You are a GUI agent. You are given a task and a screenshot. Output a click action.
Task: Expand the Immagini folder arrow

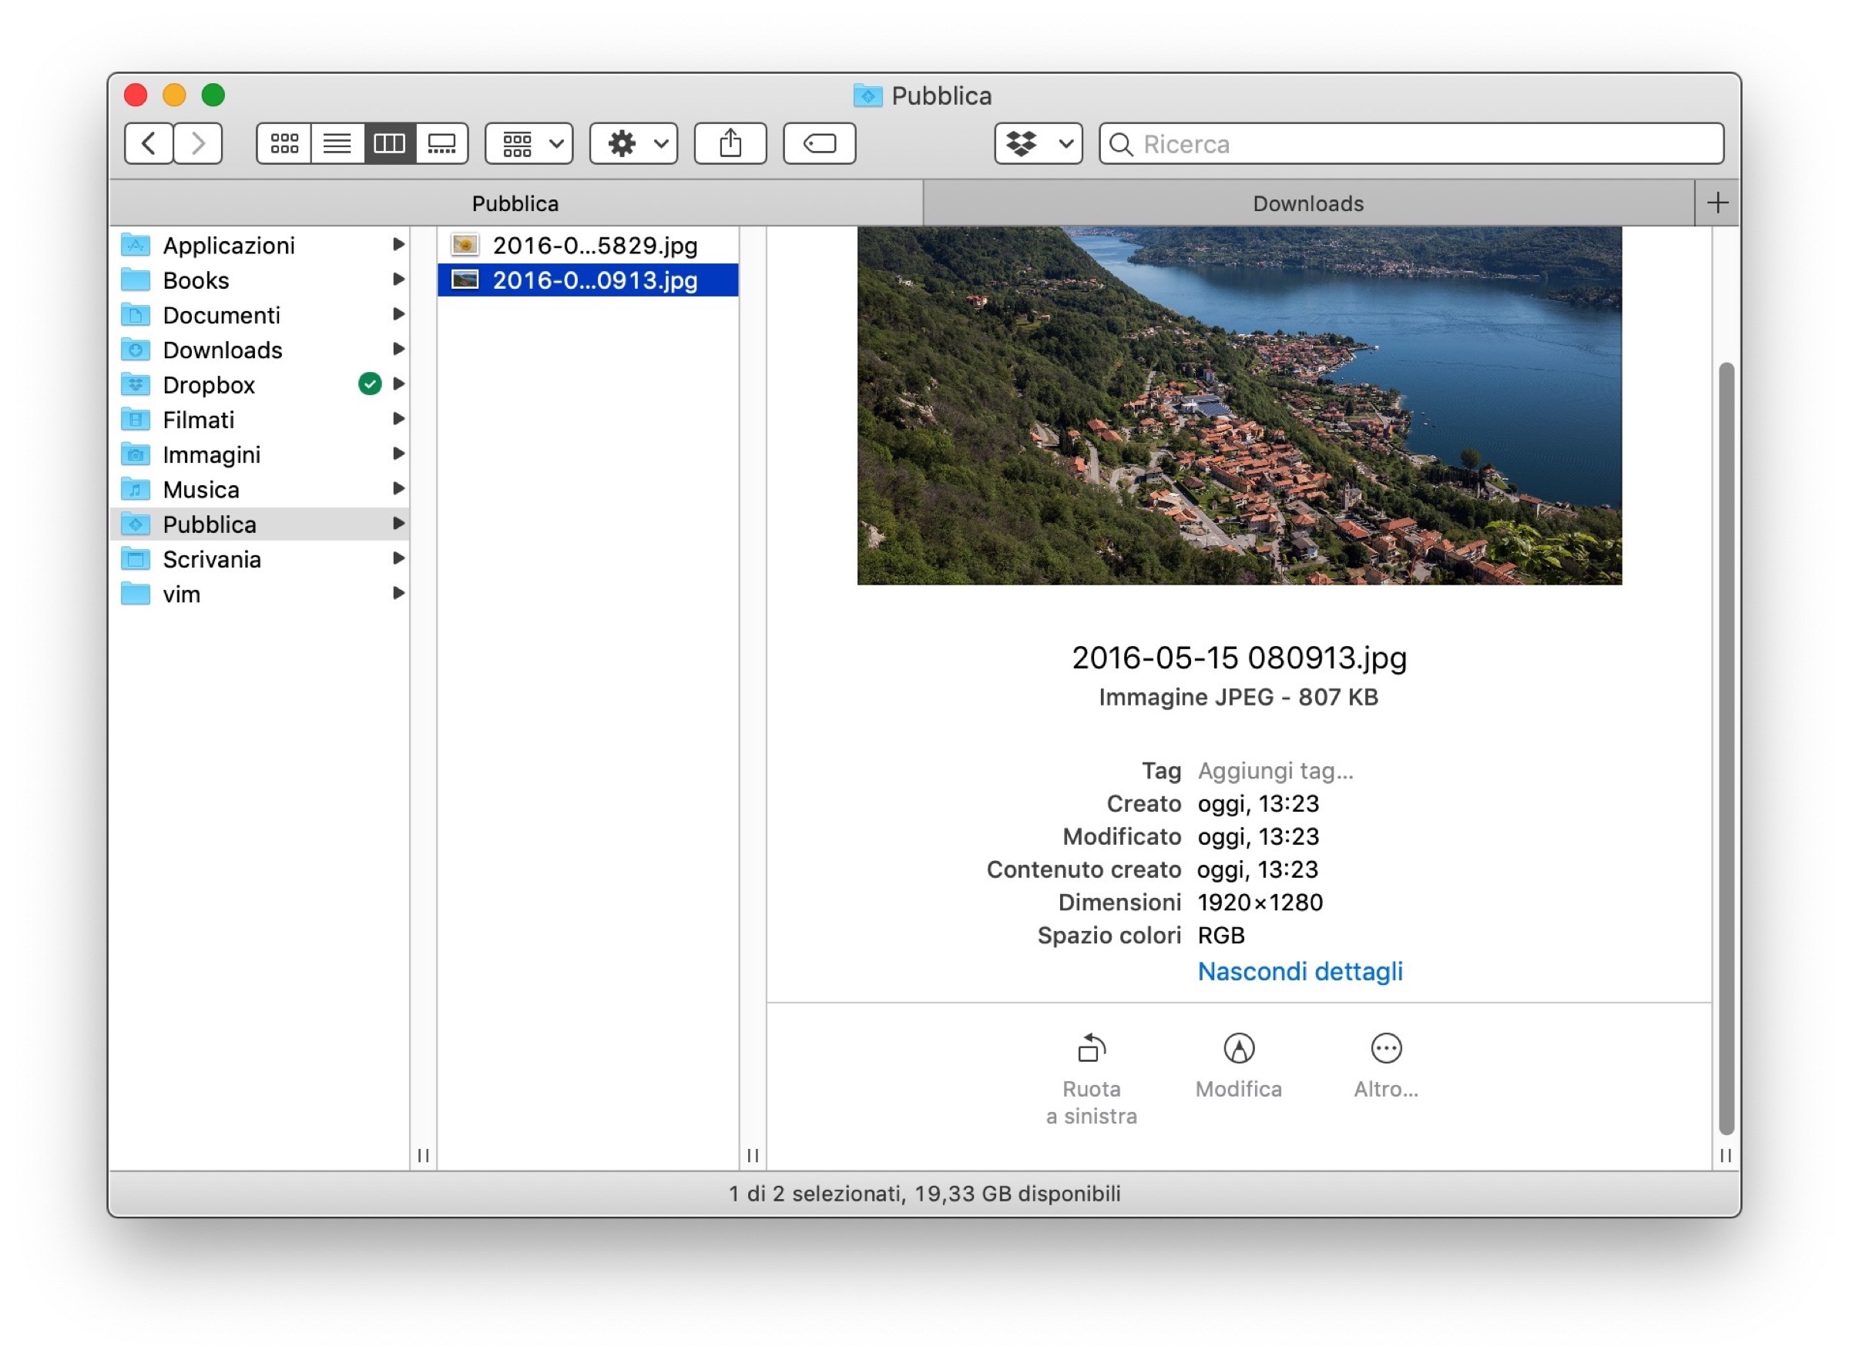(x=398, y=454)
